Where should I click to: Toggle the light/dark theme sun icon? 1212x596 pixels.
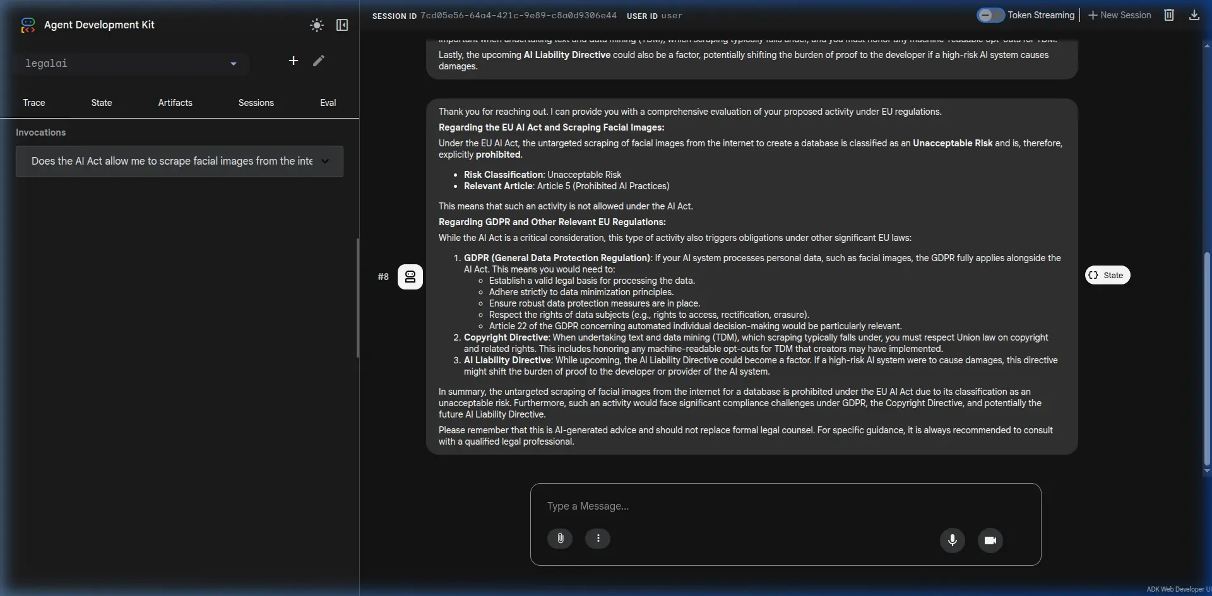coord(317,25)
